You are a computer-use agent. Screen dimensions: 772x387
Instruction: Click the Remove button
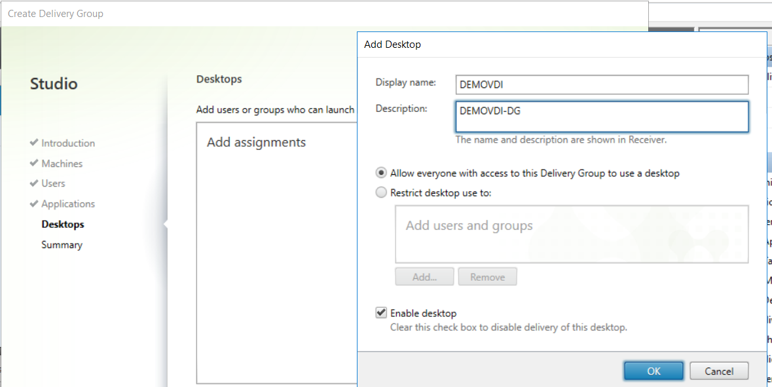pos(487,277)
